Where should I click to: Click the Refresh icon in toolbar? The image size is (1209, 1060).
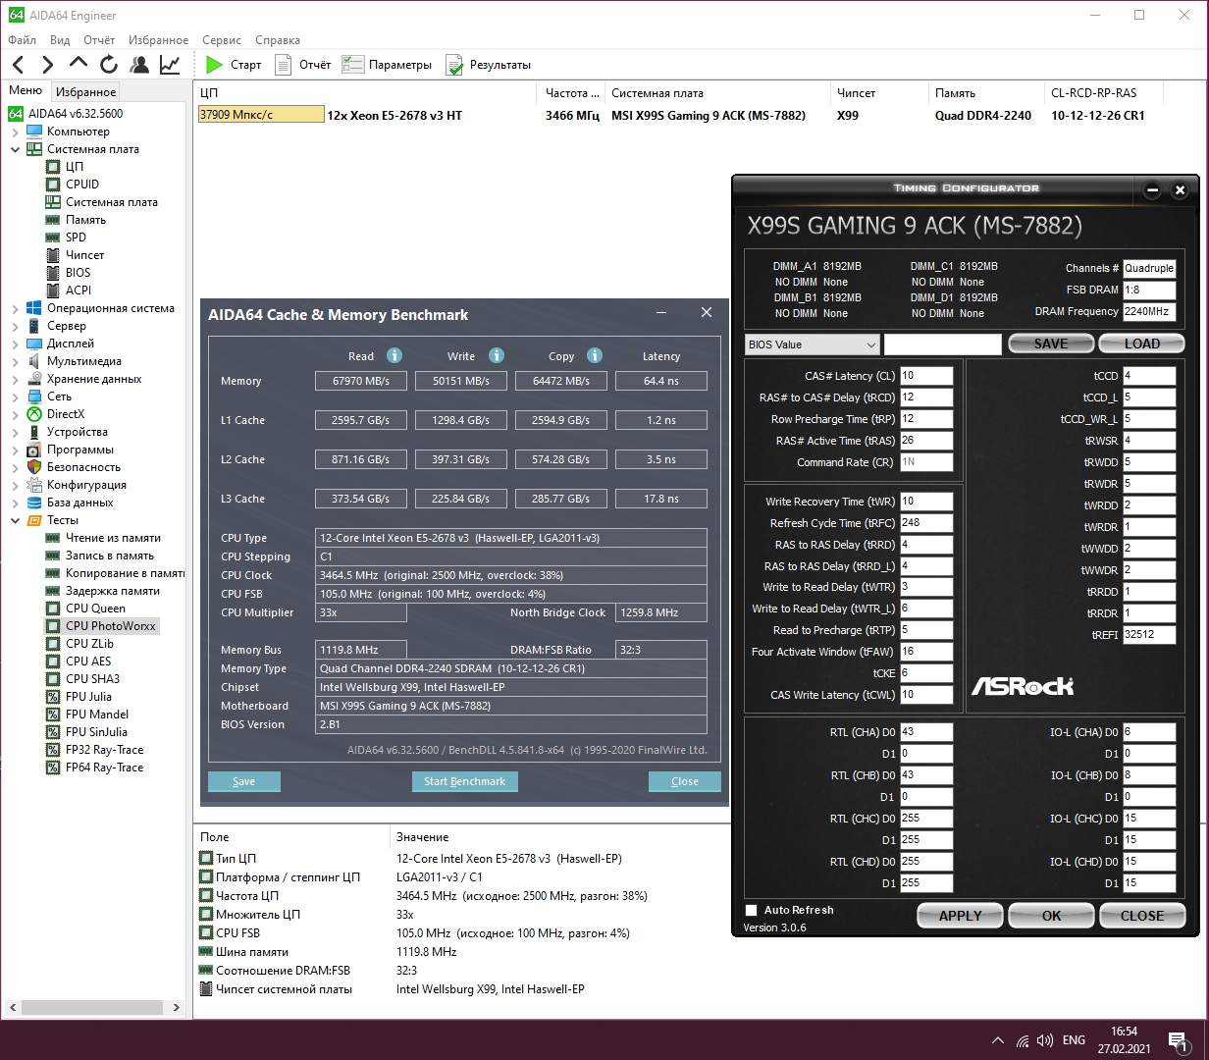(109, 65)
